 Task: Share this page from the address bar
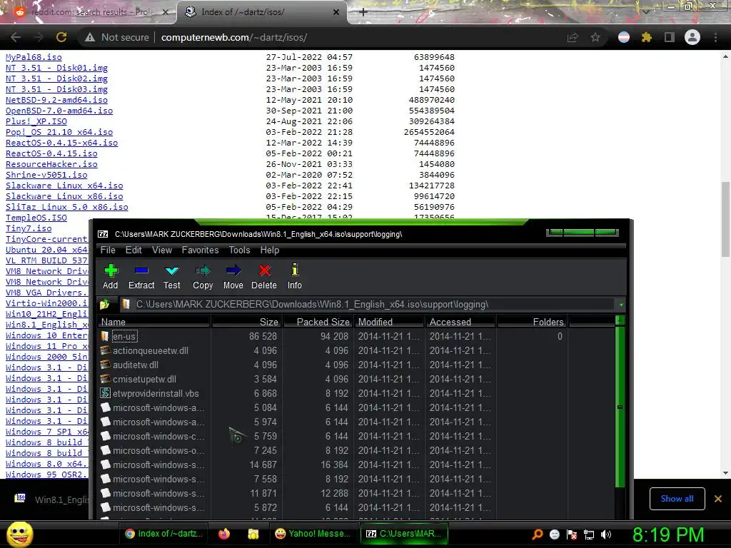pos(573,37)
